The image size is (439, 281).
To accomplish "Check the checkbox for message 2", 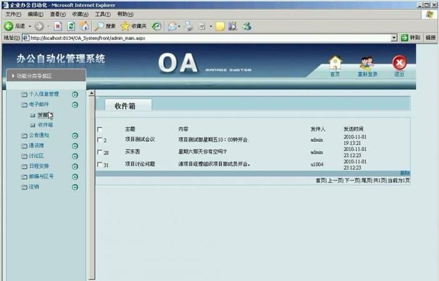I will click(99, 139).
